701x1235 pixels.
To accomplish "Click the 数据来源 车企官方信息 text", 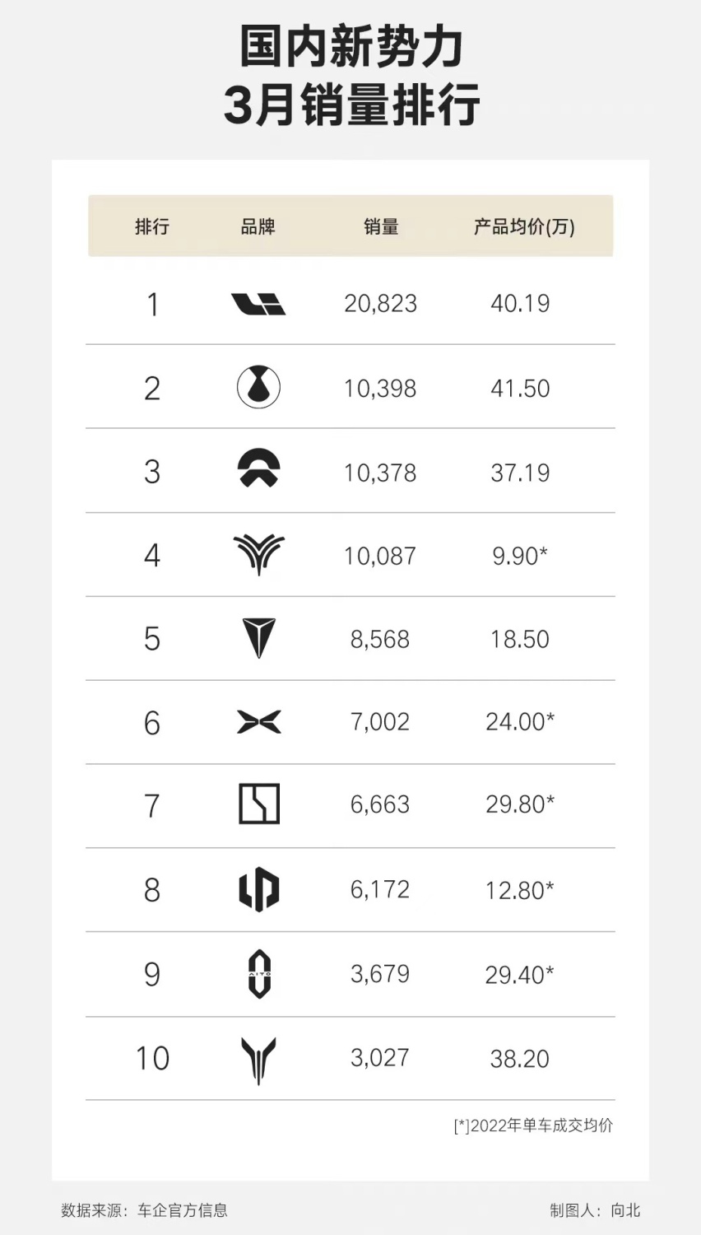I will 144,1210.
